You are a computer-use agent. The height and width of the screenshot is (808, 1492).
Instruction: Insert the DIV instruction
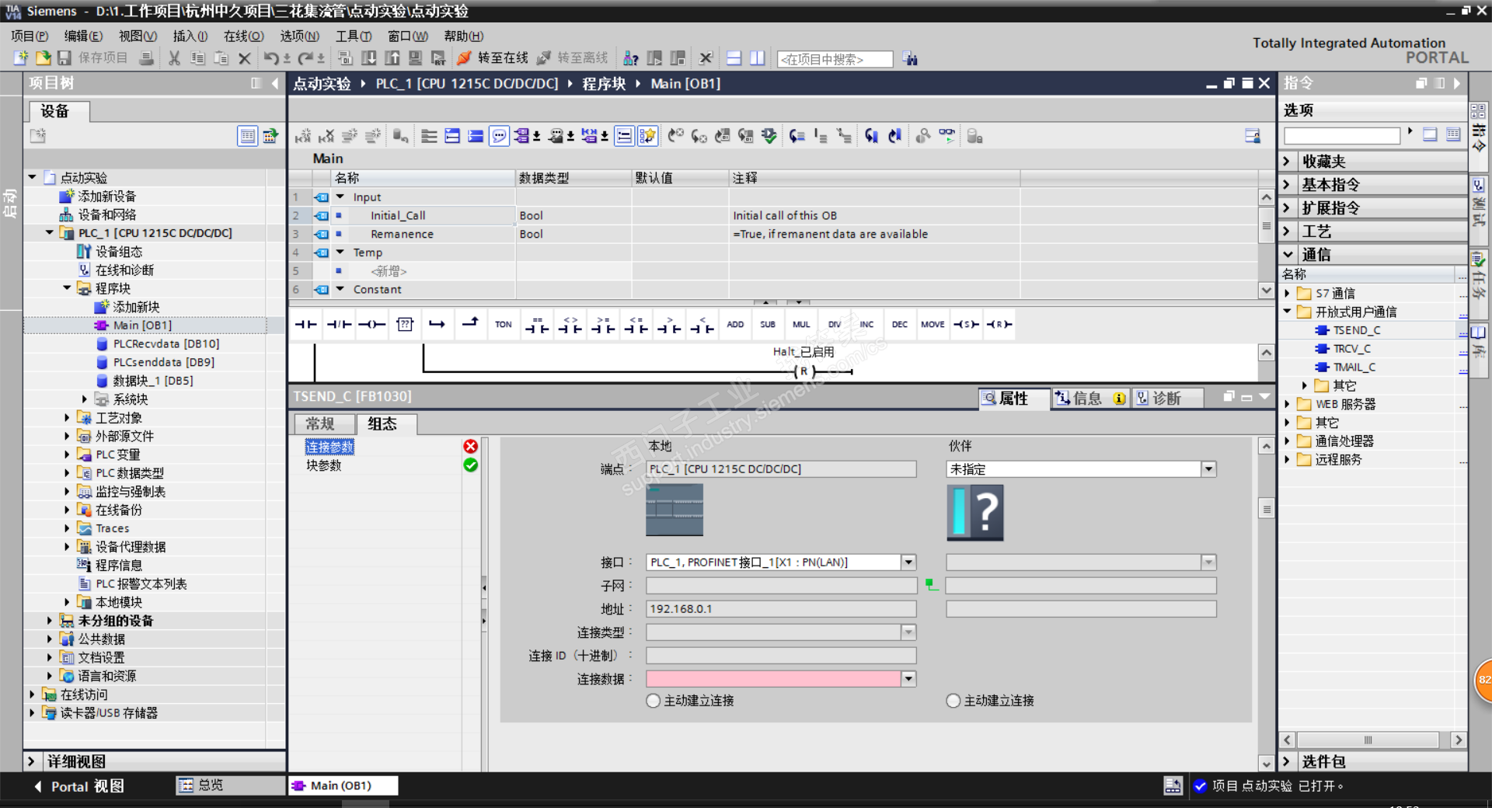tap(834, 325)
